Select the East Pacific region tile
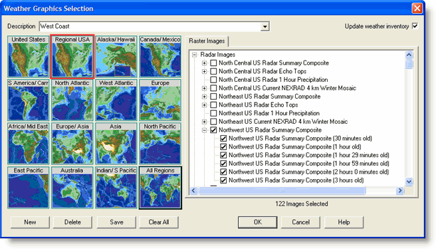The height and width of the screenshot is (249, 436). (x=29, y=188)
